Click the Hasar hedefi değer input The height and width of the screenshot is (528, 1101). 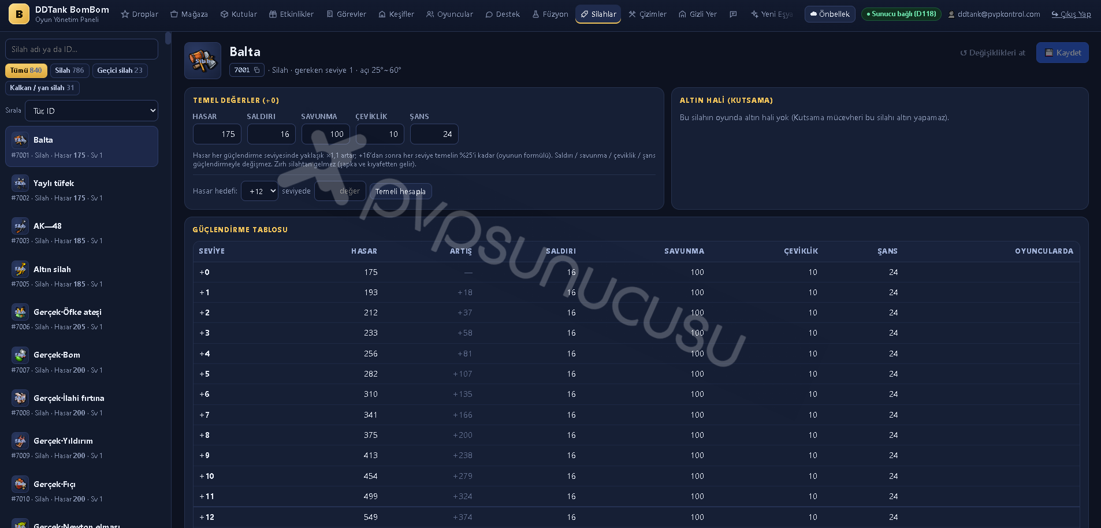[x=340, y=191]
